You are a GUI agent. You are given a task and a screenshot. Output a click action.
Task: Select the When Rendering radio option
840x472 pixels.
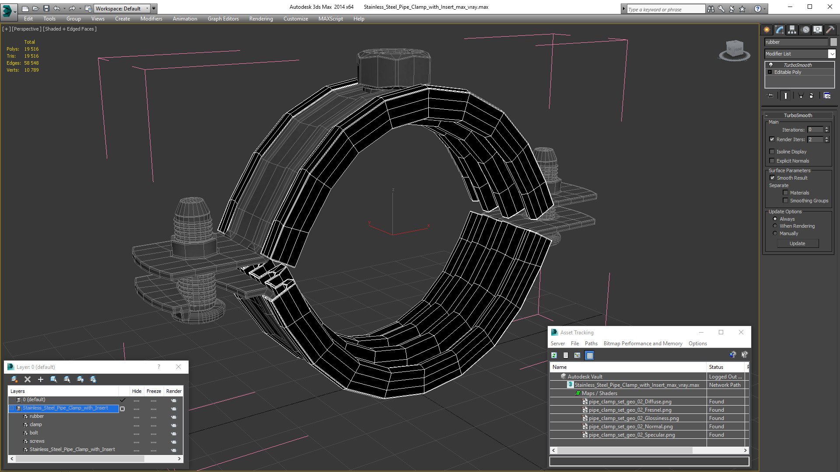(x=775, y=226)
